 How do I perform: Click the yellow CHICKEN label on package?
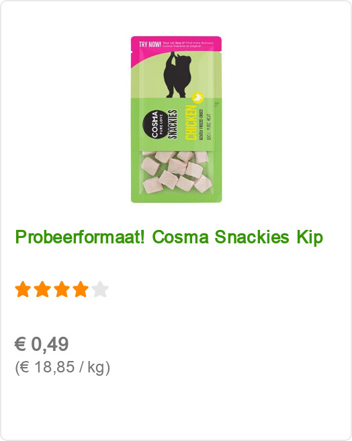pyautogui.click(x=191, y=122)
